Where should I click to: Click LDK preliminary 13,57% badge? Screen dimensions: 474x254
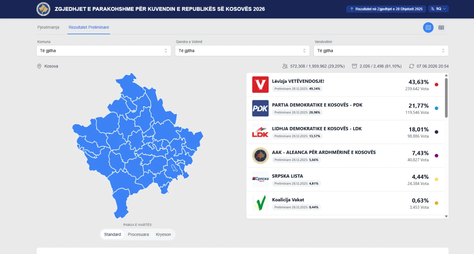(297, 136)
